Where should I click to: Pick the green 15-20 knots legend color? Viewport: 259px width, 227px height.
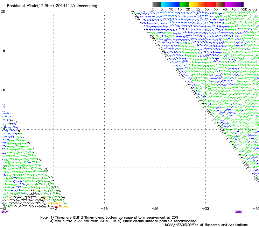click(184, 4)
